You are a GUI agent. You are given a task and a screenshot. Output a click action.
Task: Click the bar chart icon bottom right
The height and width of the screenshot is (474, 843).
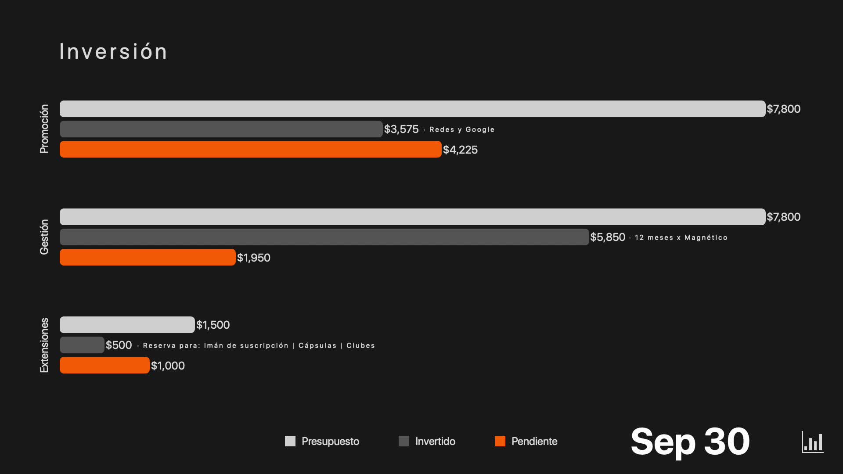coord(812,442)
